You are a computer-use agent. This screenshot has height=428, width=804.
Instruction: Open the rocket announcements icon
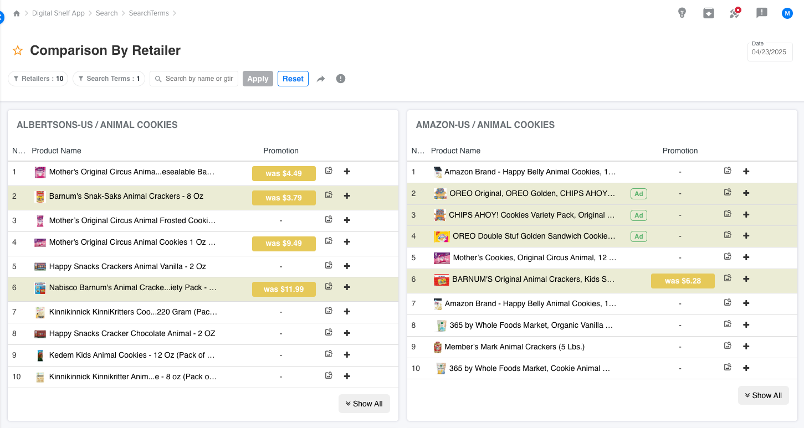click(x=735, y=13)
